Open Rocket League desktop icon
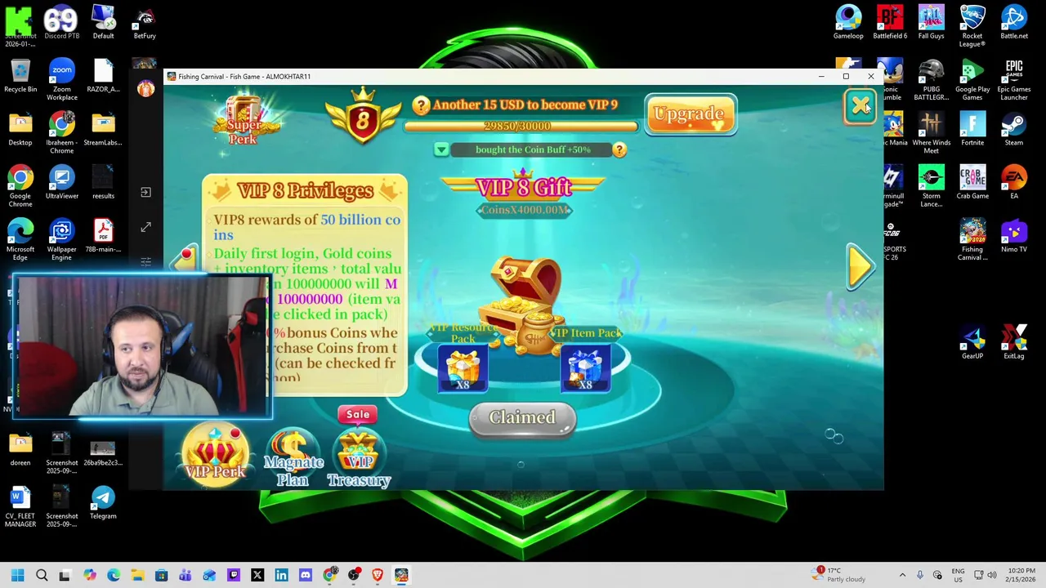The height and width of the screenshot is (588, 1046). (x=972, y=25)
